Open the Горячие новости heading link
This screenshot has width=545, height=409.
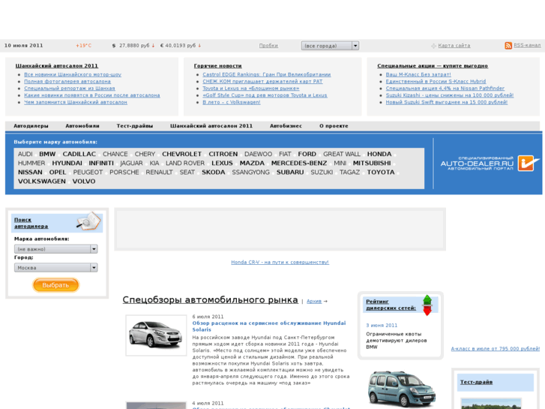(x=217, y=66)
